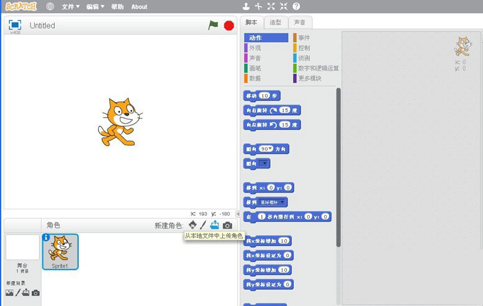Viewport: 483px width, 306px height.
Task: Switch to the 造型 tab
Action: click(275, 23)
